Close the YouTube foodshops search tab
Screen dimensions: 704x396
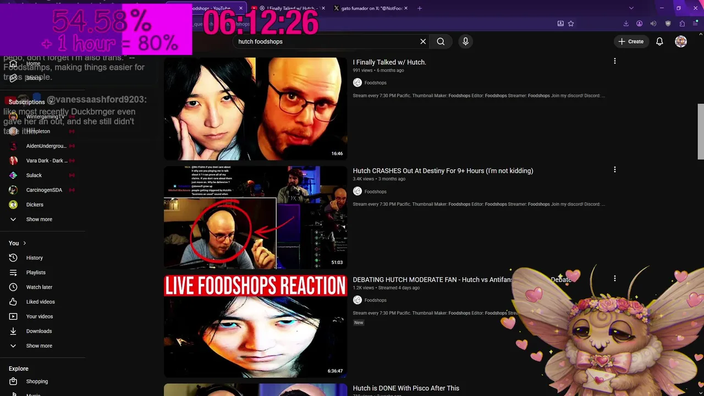tap(240, 8)
